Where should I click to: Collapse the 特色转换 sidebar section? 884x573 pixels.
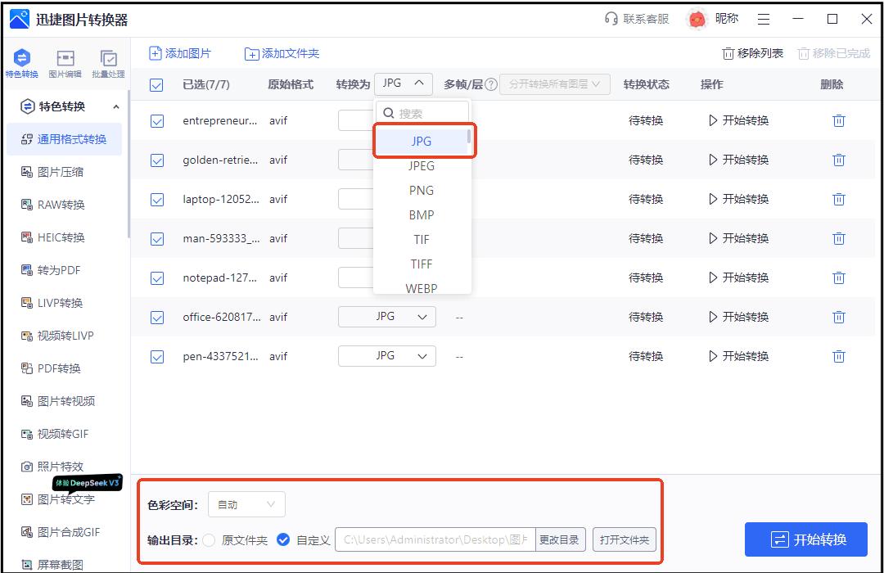115,106
